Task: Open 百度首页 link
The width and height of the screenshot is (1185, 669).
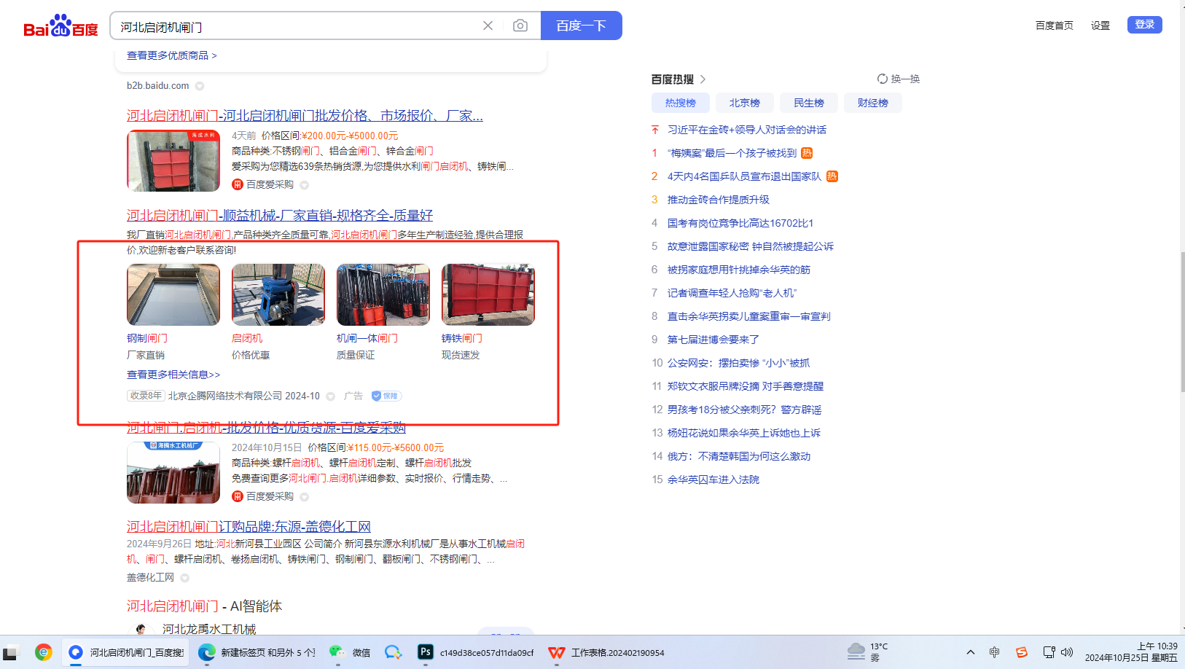Action: pyautogui.click(x=1054, y=26)
